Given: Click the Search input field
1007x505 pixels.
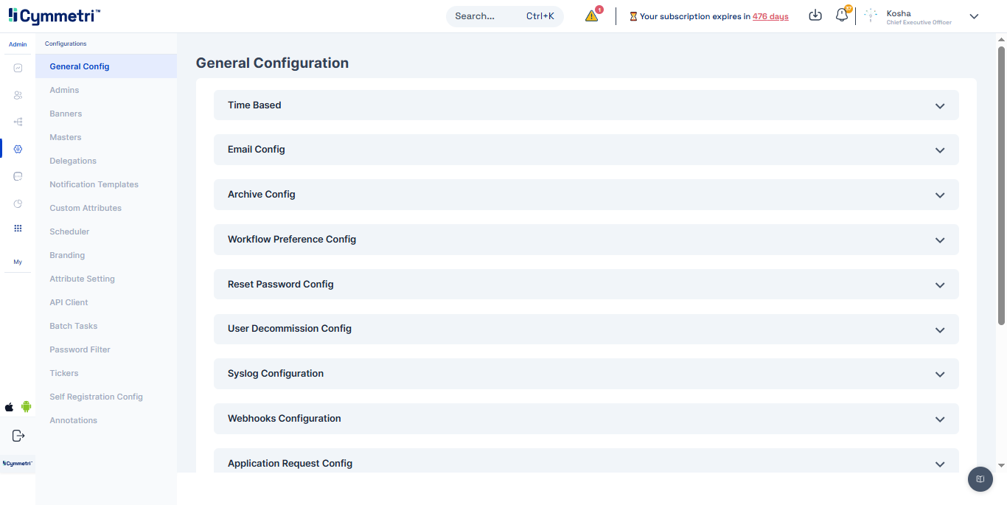Looking at the screenshot, I should click(x=487, y=16).
